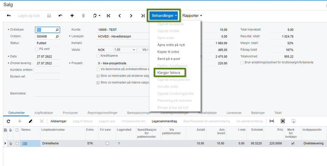Add new record with plus icon
The height and width of the screenshot is (166, 327).
click(x=72, y=16)
